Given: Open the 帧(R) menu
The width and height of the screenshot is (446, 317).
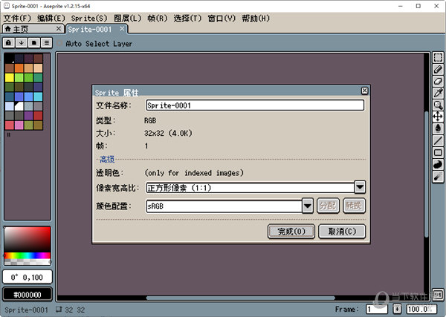Looking at the screenshot, I should (x=158, y=18).
